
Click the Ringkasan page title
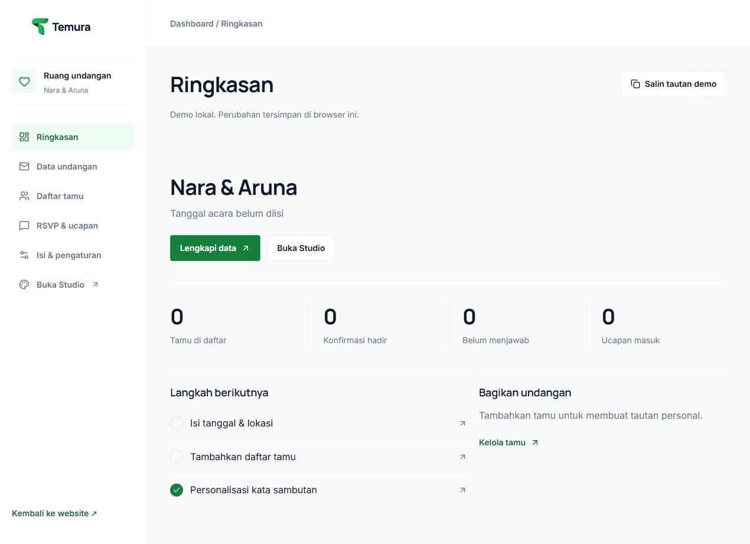(x=221, y=84)
